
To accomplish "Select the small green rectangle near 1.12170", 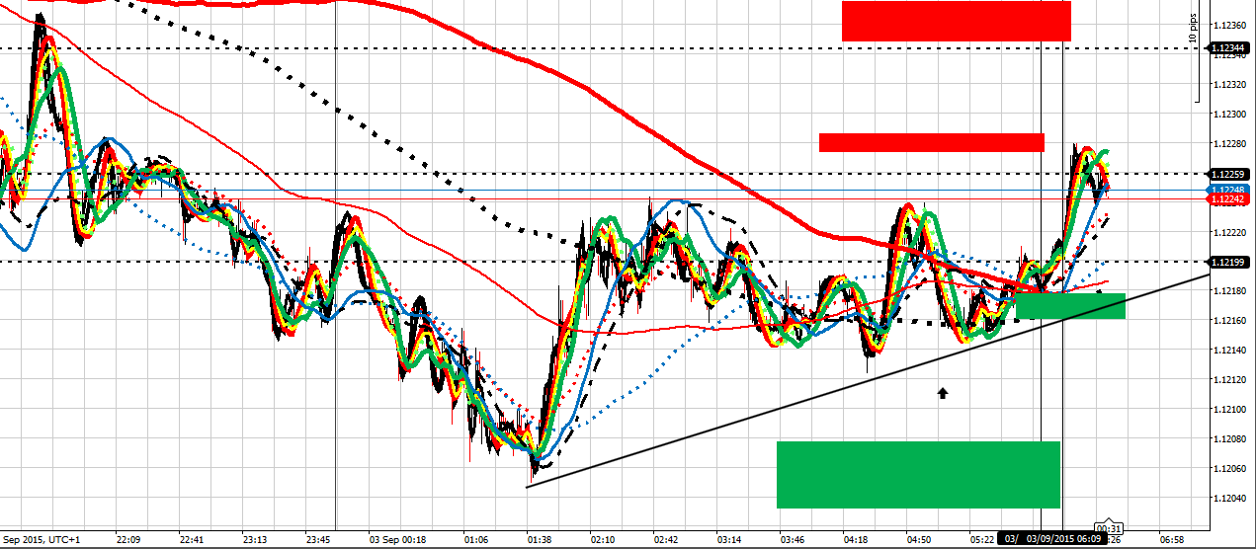I will tap(1070, 306).
